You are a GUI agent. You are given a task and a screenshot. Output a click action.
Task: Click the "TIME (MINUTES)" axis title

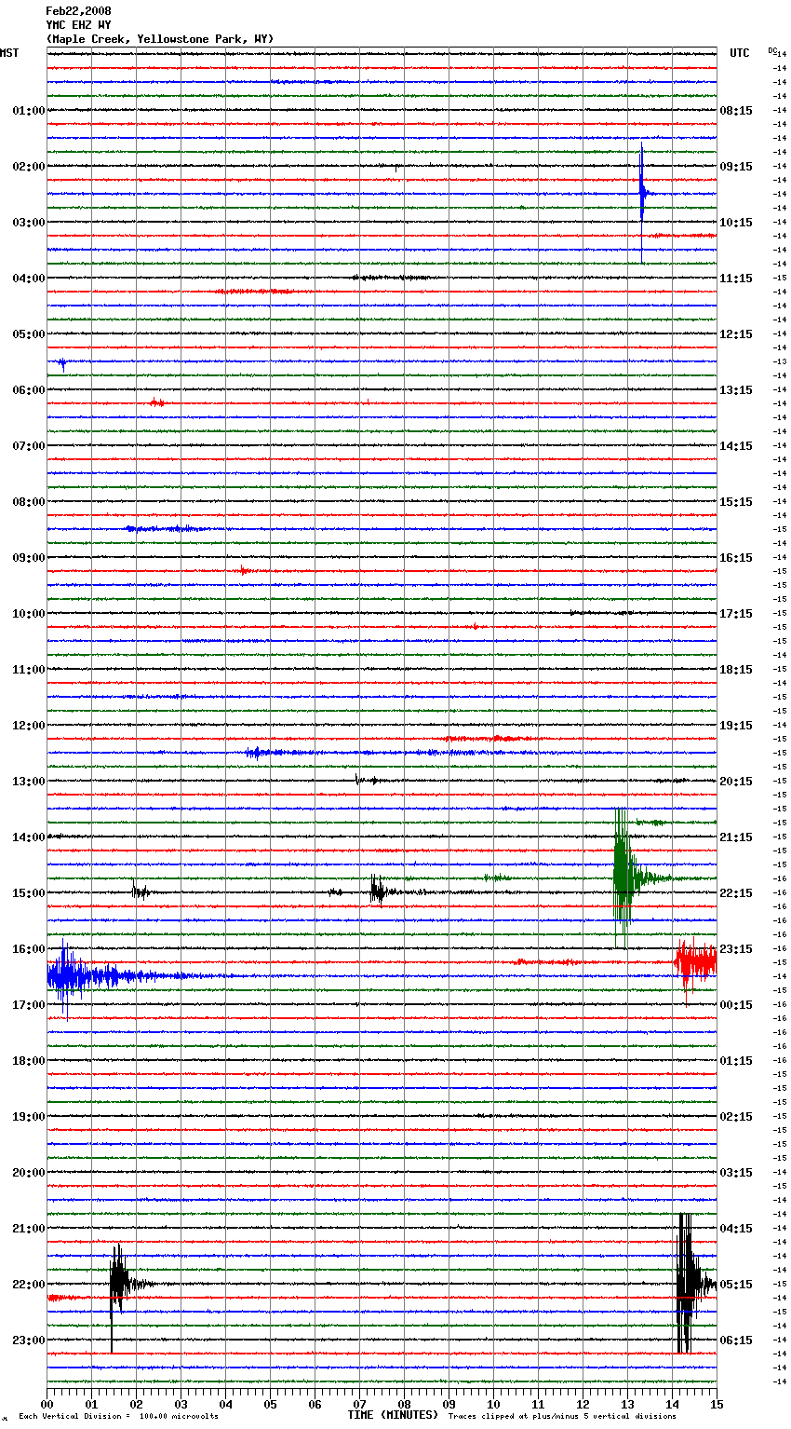click(393, 1415)
